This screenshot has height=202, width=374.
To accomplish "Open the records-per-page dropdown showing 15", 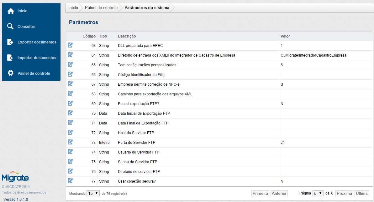I will [x=93, y=194].
